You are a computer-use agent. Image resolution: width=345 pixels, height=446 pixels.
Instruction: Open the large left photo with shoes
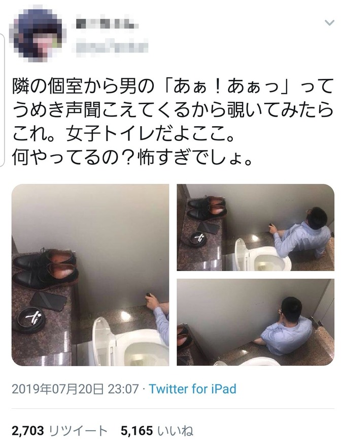90,275
